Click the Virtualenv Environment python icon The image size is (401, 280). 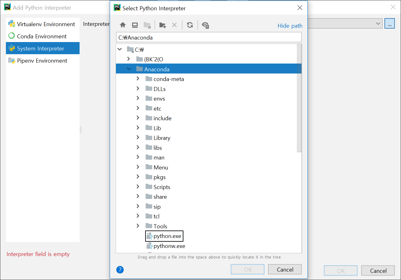click(x=12, y=24)
